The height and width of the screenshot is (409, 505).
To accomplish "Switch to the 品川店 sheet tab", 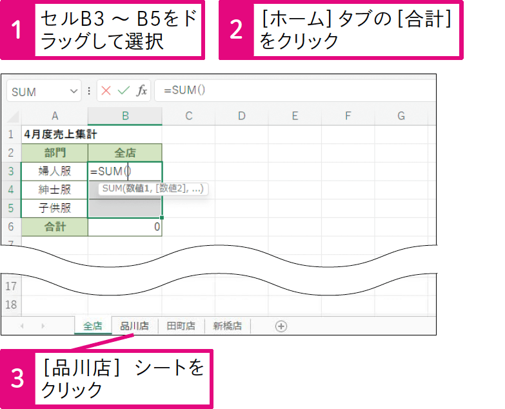I will (x=134, y=326).
